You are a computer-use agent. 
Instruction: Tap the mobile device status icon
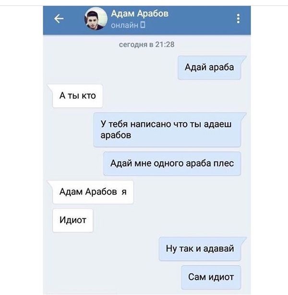pyautogui.click(x=143, y=25)
